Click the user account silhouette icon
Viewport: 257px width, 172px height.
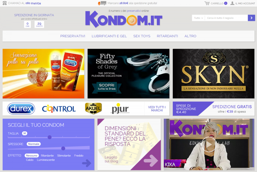[x=232, y=3]
